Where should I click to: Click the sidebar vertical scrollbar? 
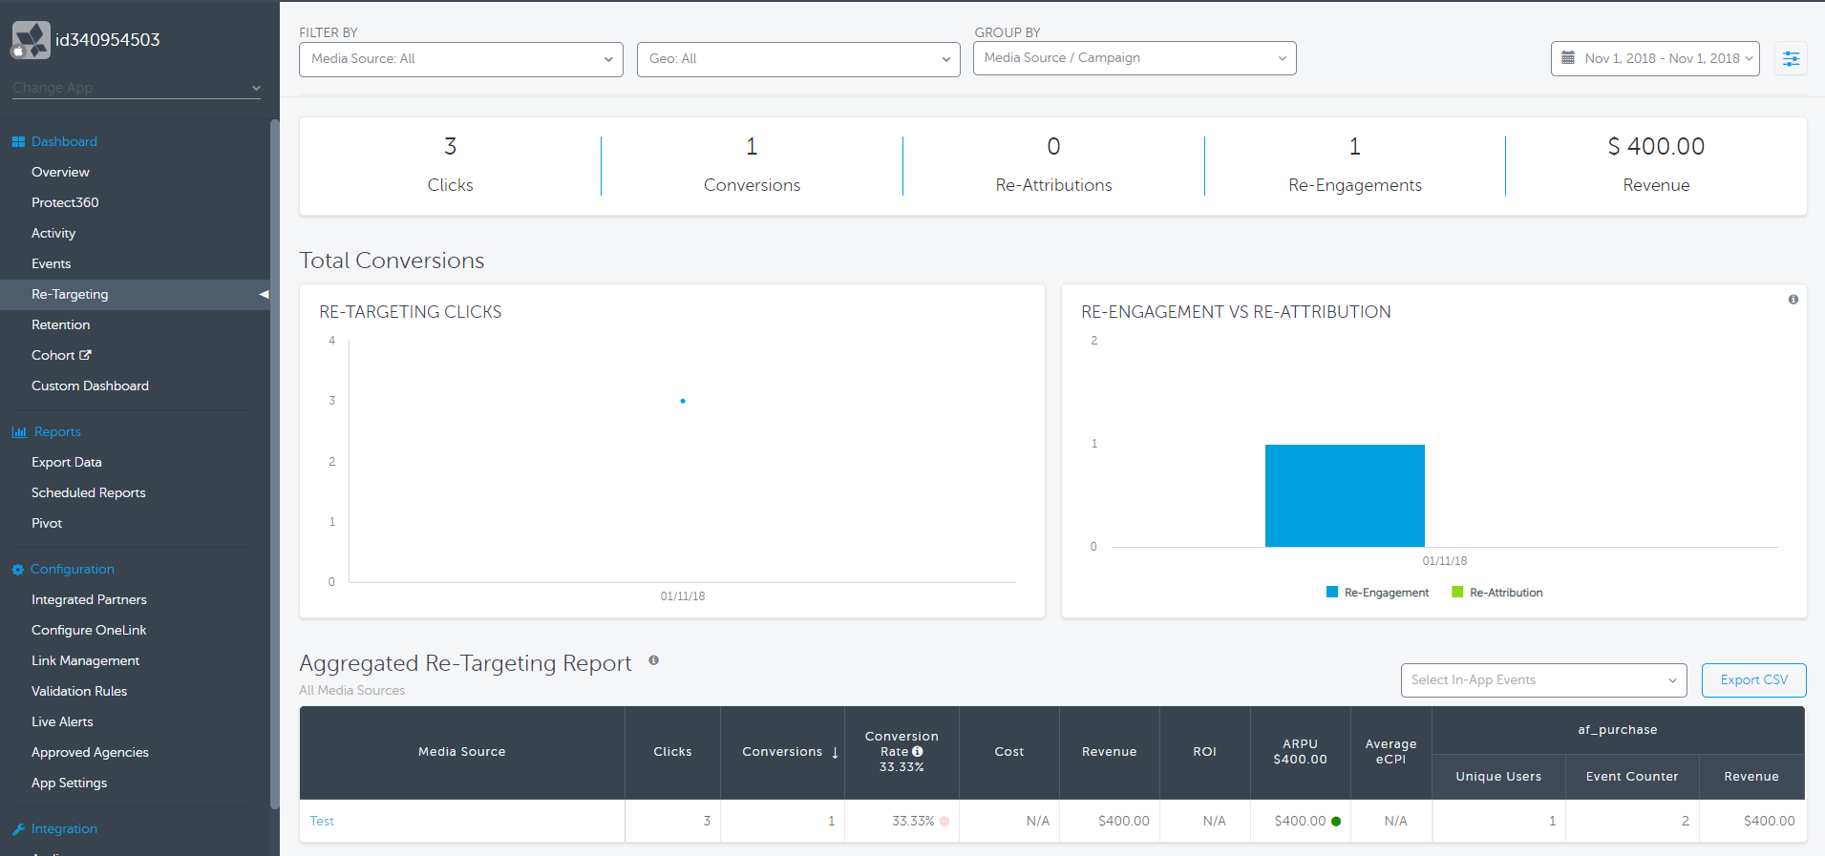tap(275, 463)
